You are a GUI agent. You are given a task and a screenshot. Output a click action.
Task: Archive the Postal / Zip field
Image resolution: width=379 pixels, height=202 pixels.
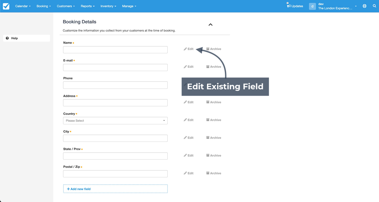pos(214,173)
